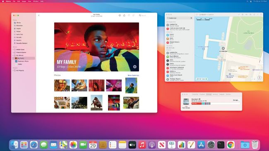This screenshot has width=269, height=151.
Task: Click Show Summary link
Action: point(133,75)
